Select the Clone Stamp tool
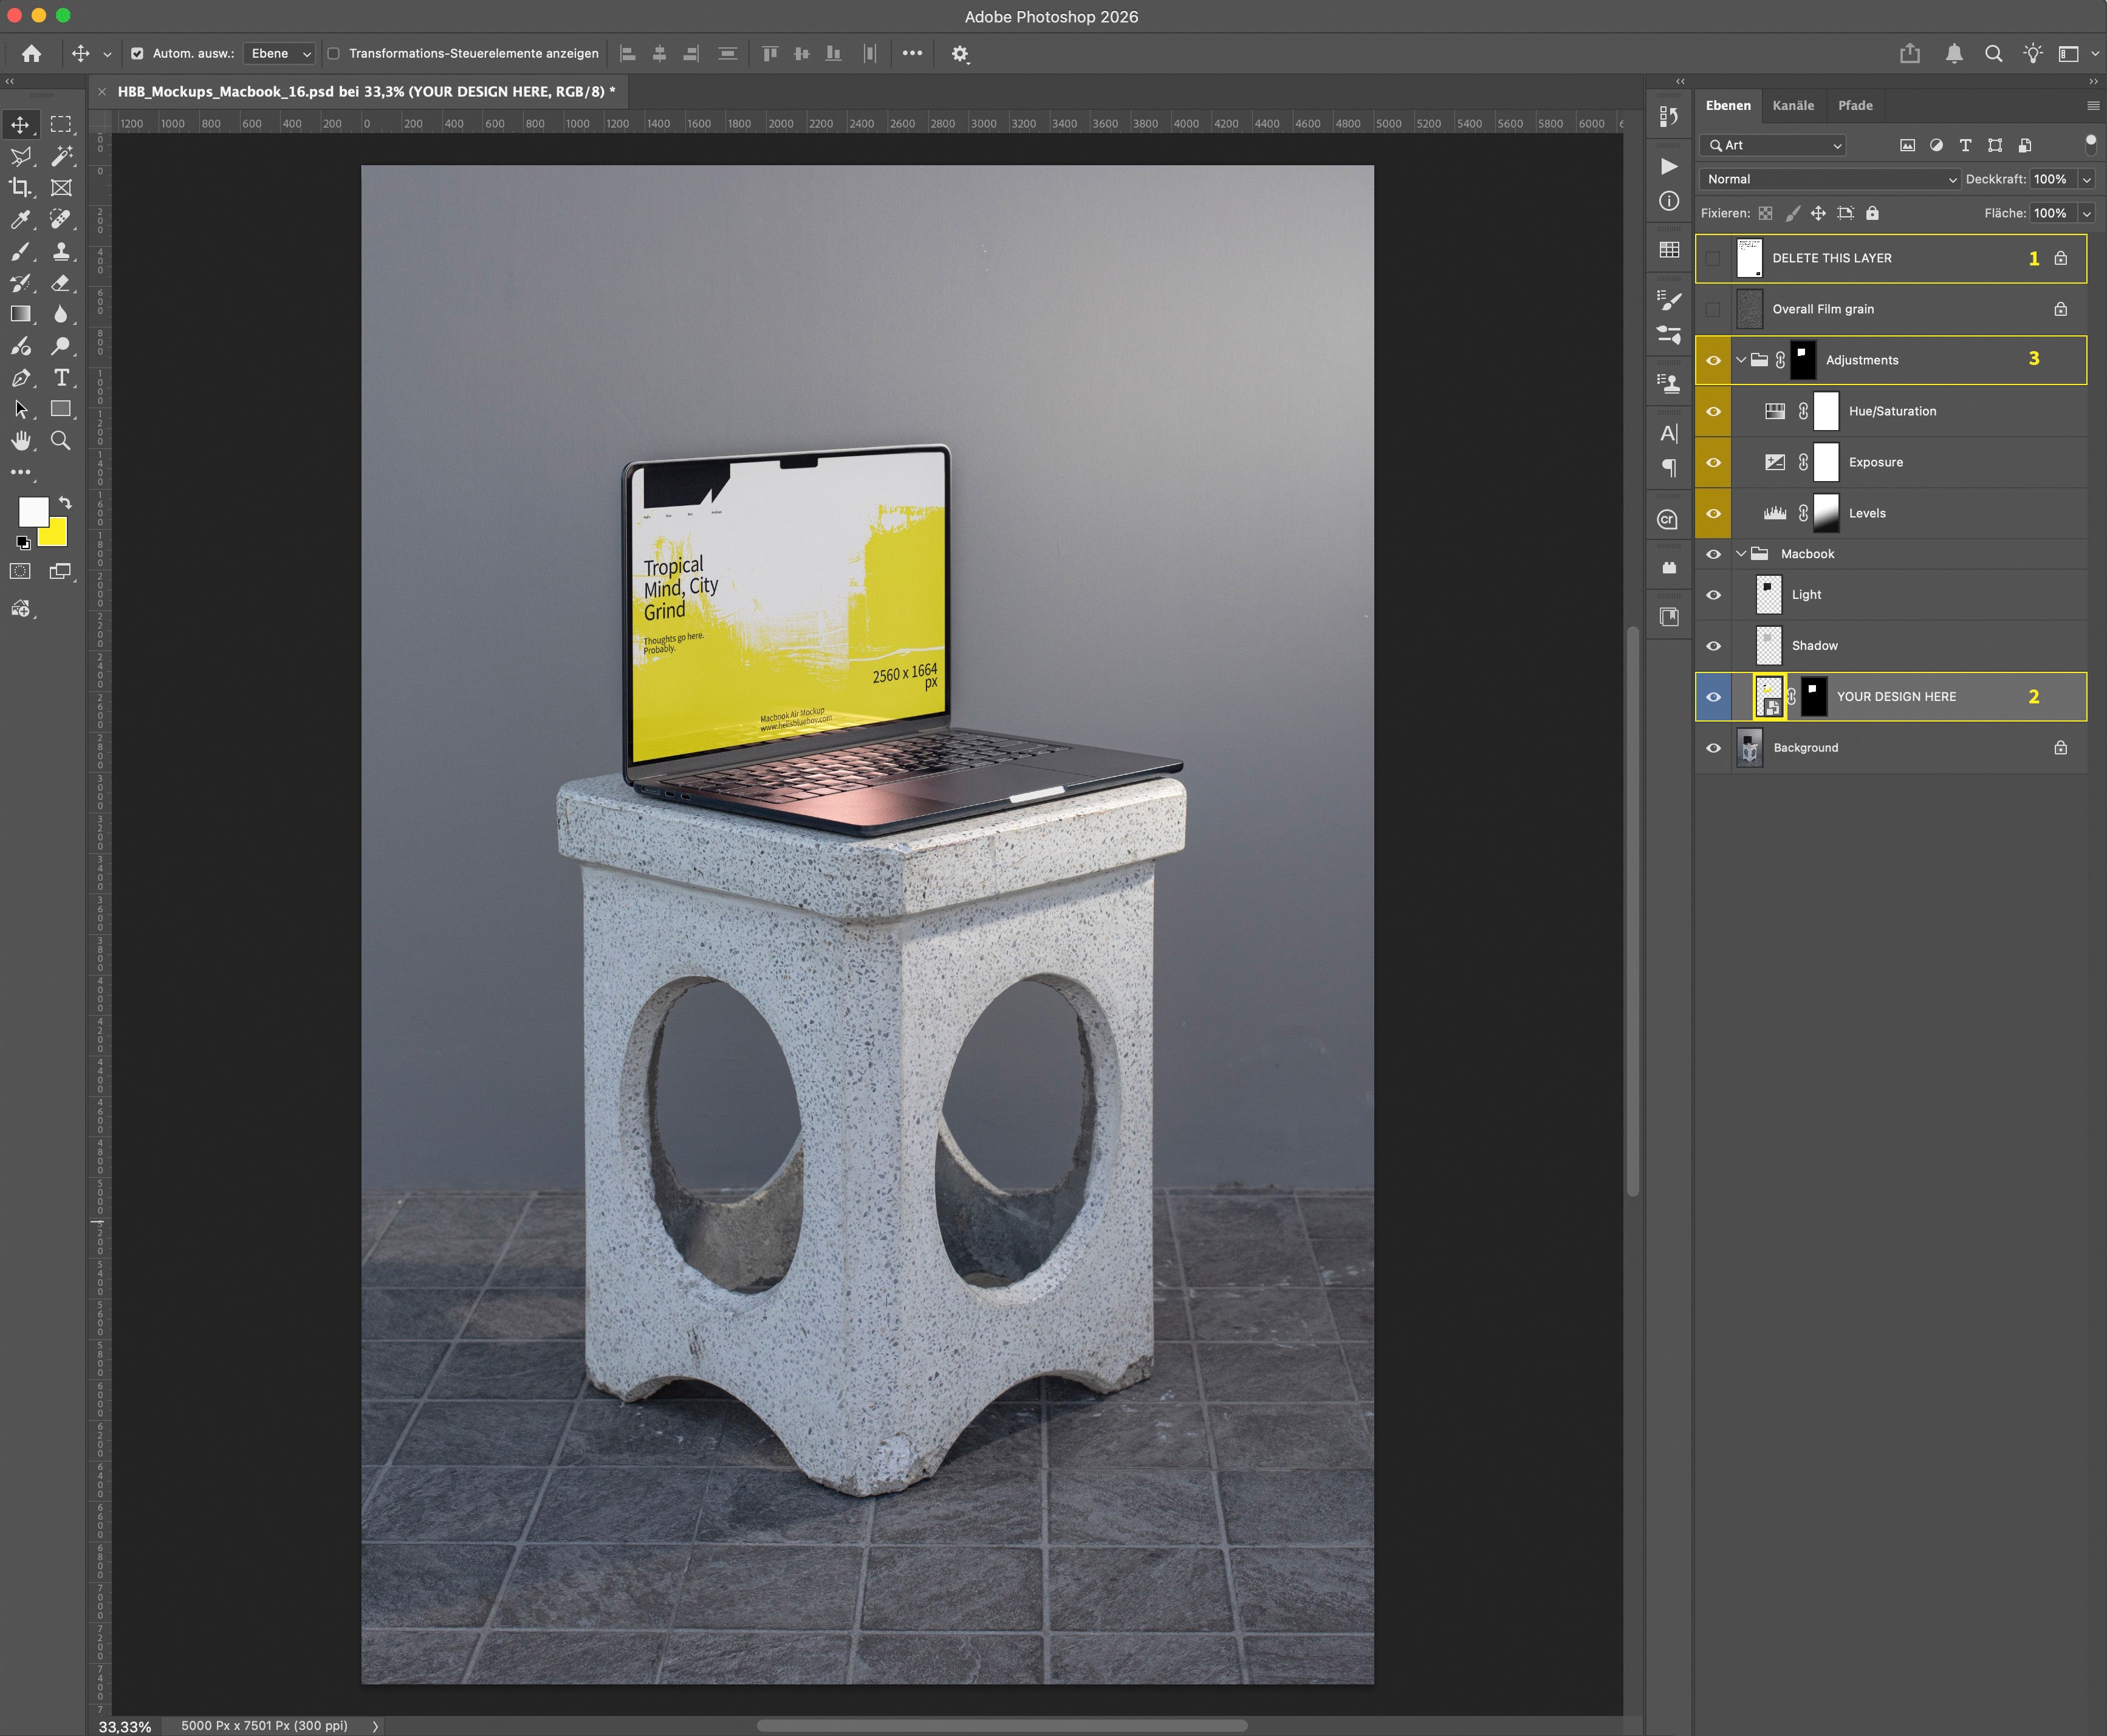 pos(62,252)
